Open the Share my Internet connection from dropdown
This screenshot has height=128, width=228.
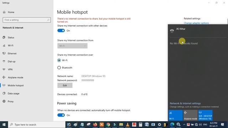(x=72, y=46)
